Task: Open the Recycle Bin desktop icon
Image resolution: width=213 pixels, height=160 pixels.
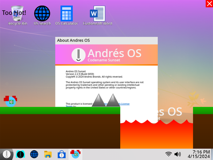Action: pyautogui.click(x=17, y=15)
